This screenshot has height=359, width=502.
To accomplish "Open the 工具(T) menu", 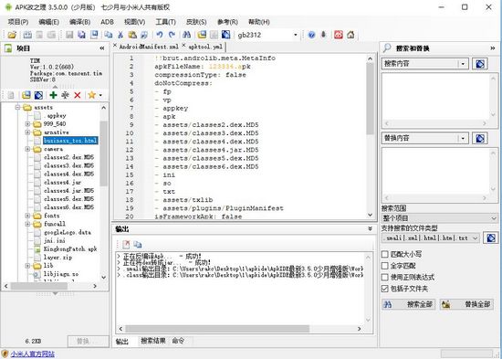I will coord(165,22).
